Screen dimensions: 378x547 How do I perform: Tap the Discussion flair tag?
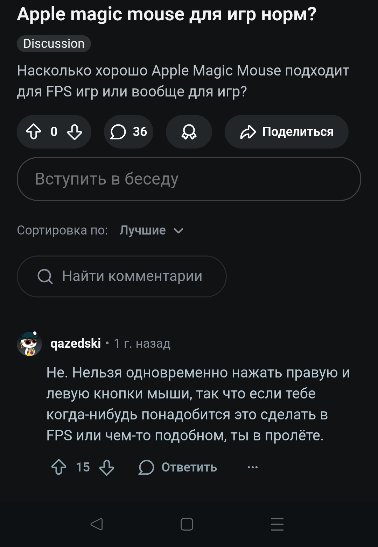point(54,44)
